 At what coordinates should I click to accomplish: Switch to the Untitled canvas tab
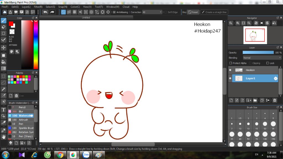86,18
